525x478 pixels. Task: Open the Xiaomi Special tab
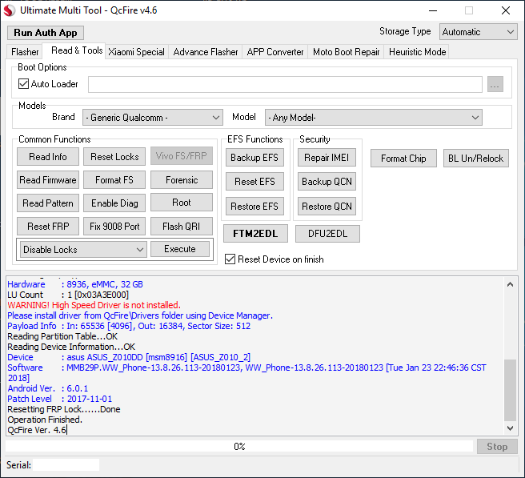click(136, 52)
